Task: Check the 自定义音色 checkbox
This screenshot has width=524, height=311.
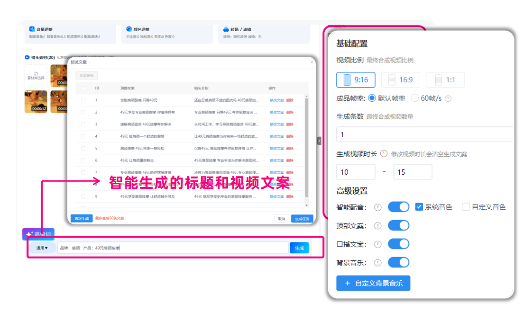Action: (466, 207)
